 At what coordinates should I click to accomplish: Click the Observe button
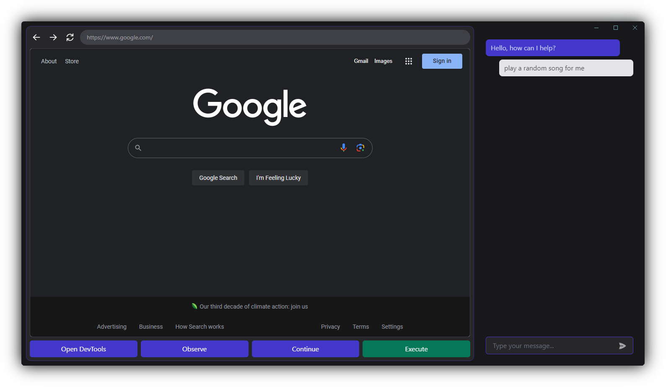(x=194, y=349)
